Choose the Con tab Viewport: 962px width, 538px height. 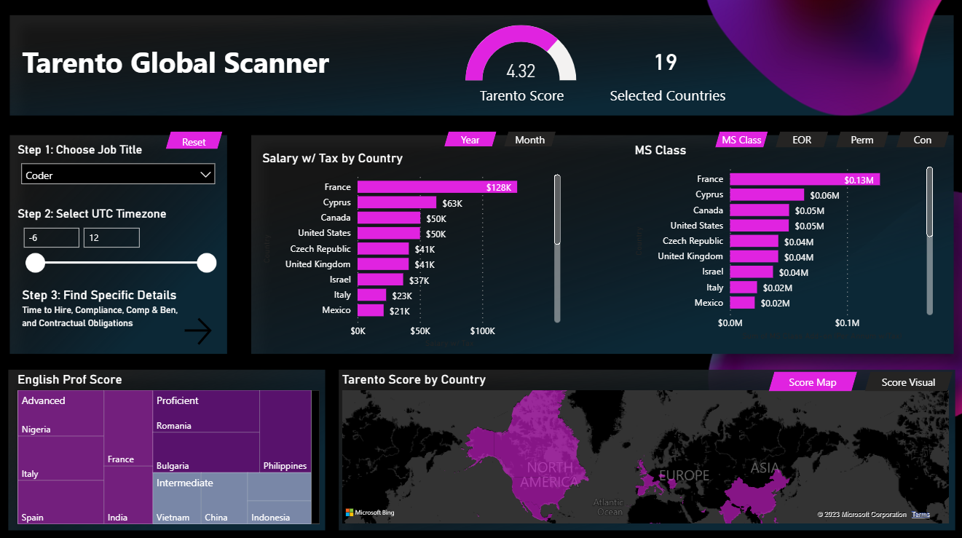(922, 140)
